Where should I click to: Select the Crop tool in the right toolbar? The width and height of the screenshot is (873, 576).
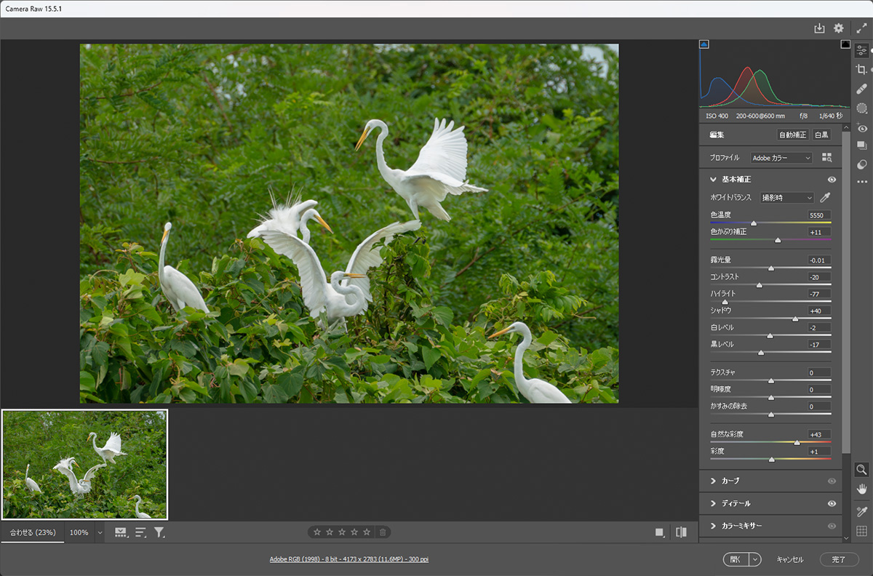pyautogui.click(x=861, y=70)
